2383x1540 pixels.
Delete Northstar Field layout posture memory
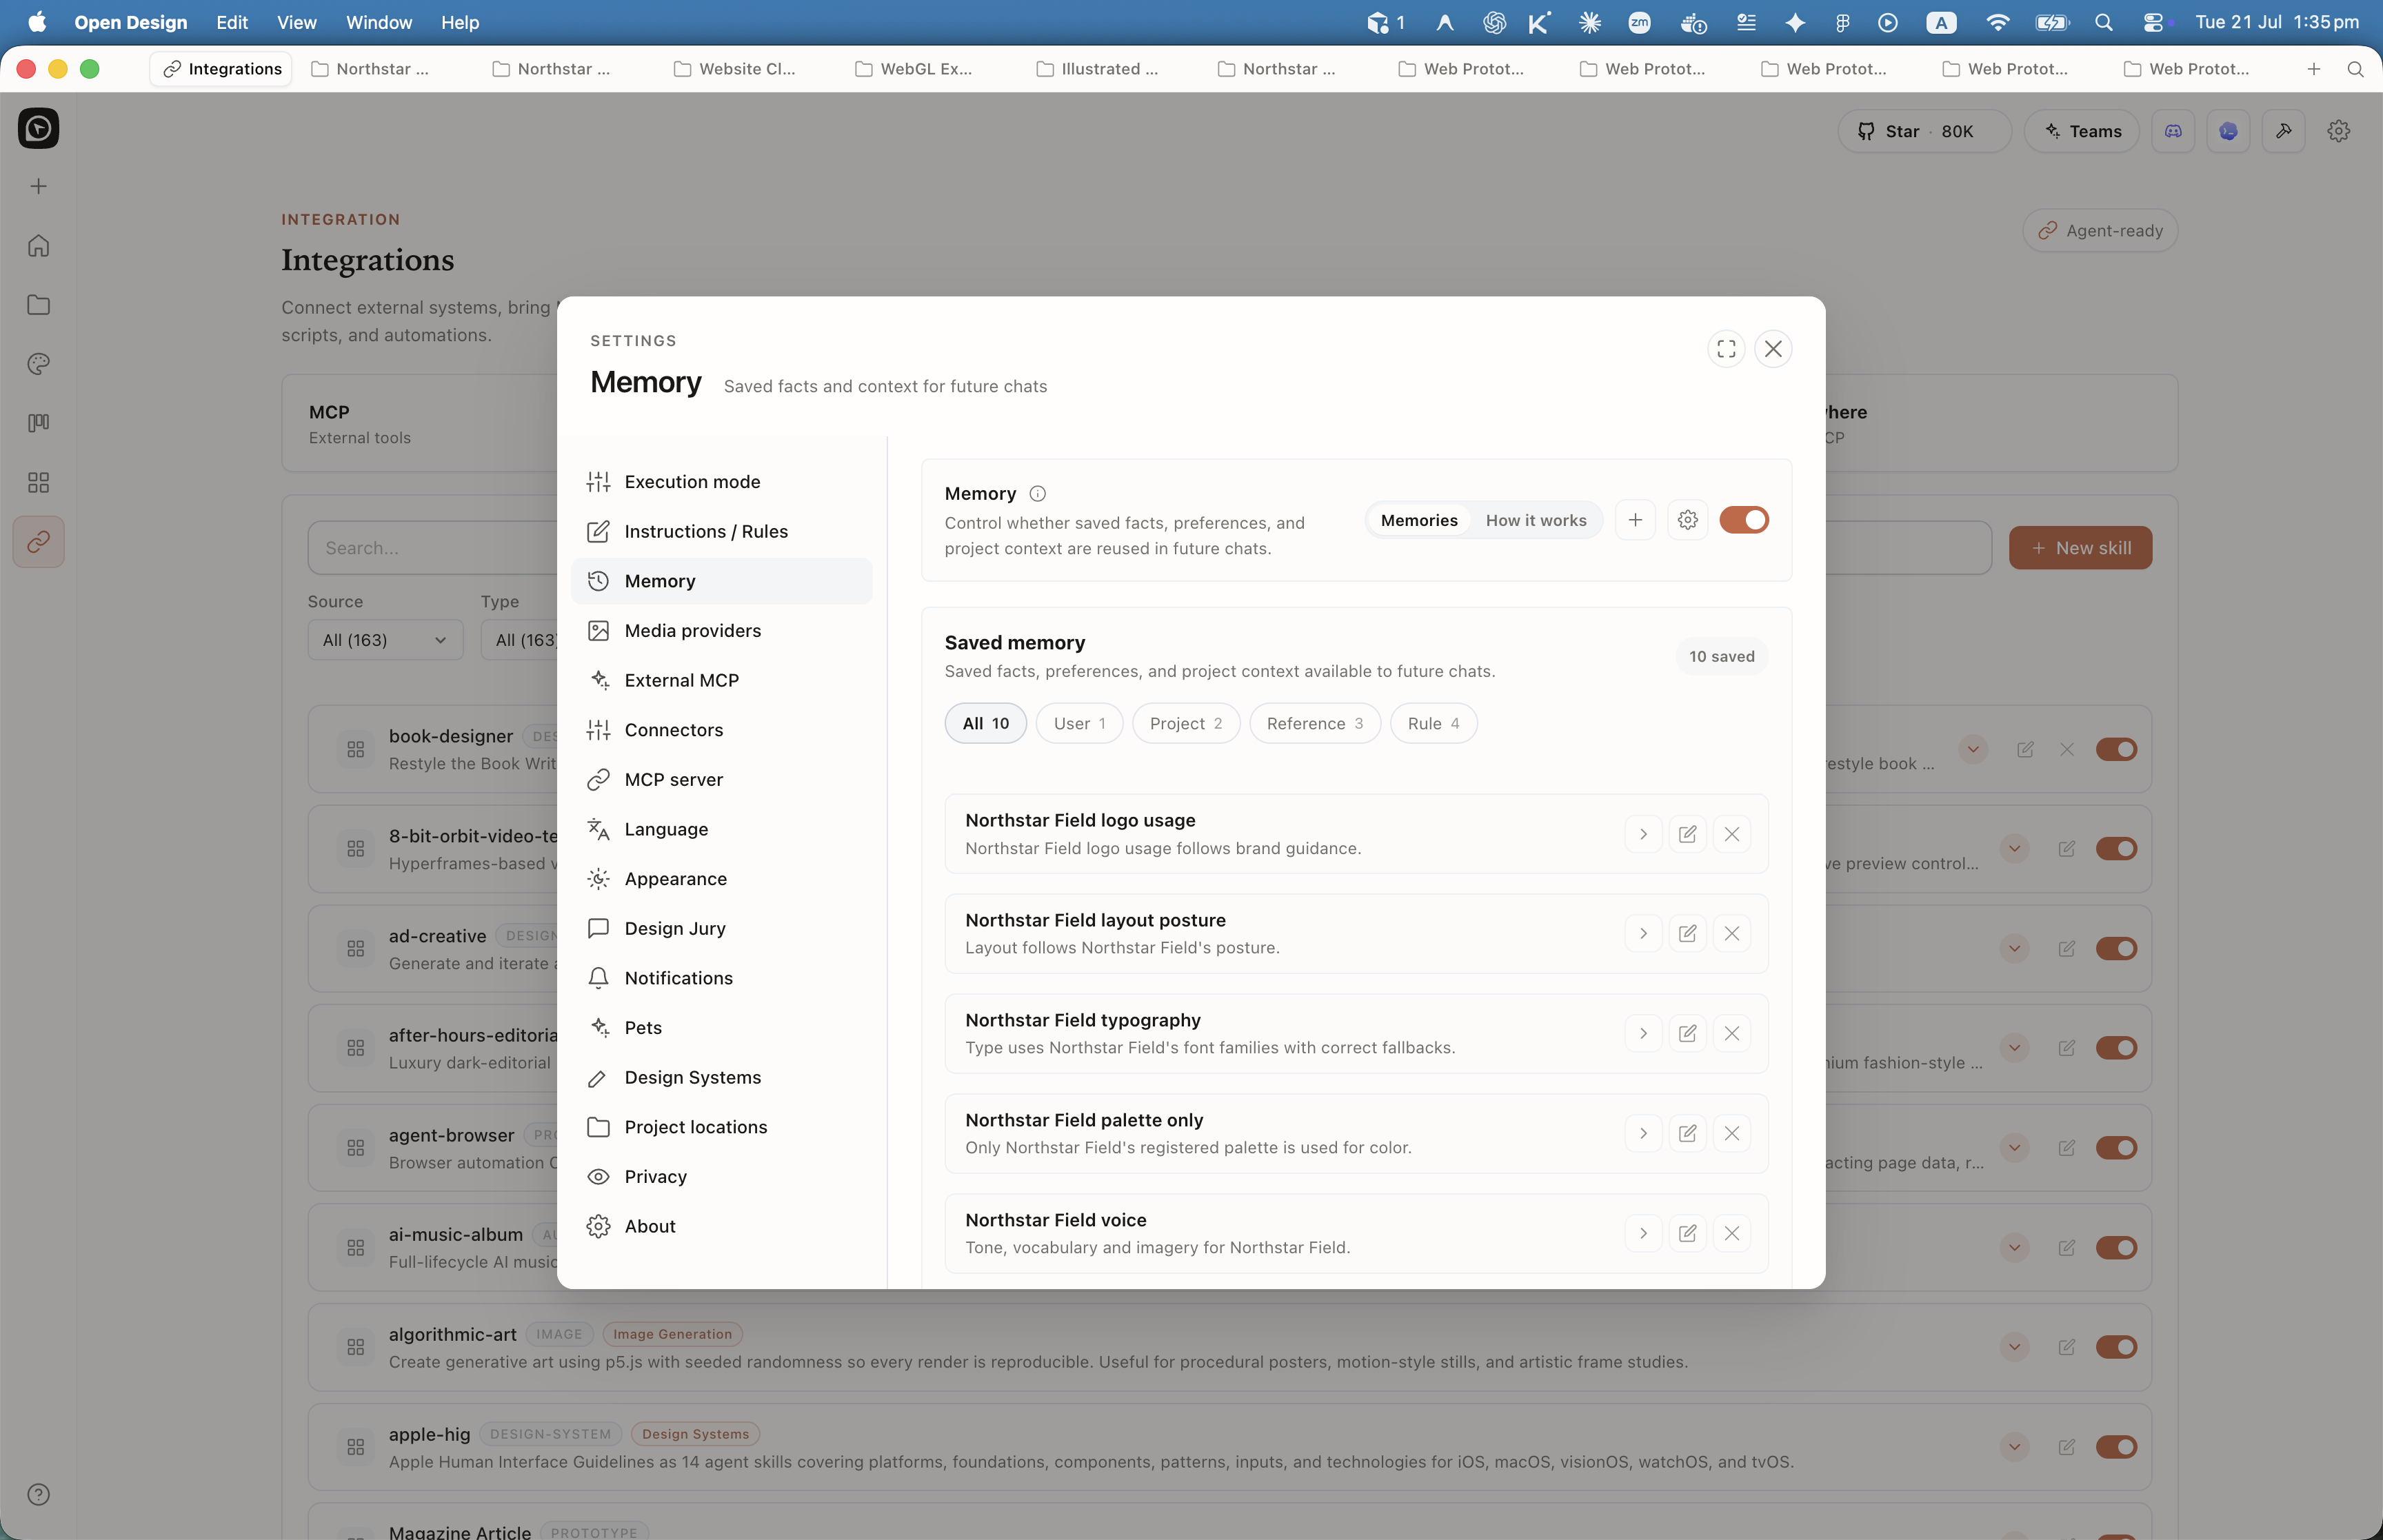tap(1731, 934)
